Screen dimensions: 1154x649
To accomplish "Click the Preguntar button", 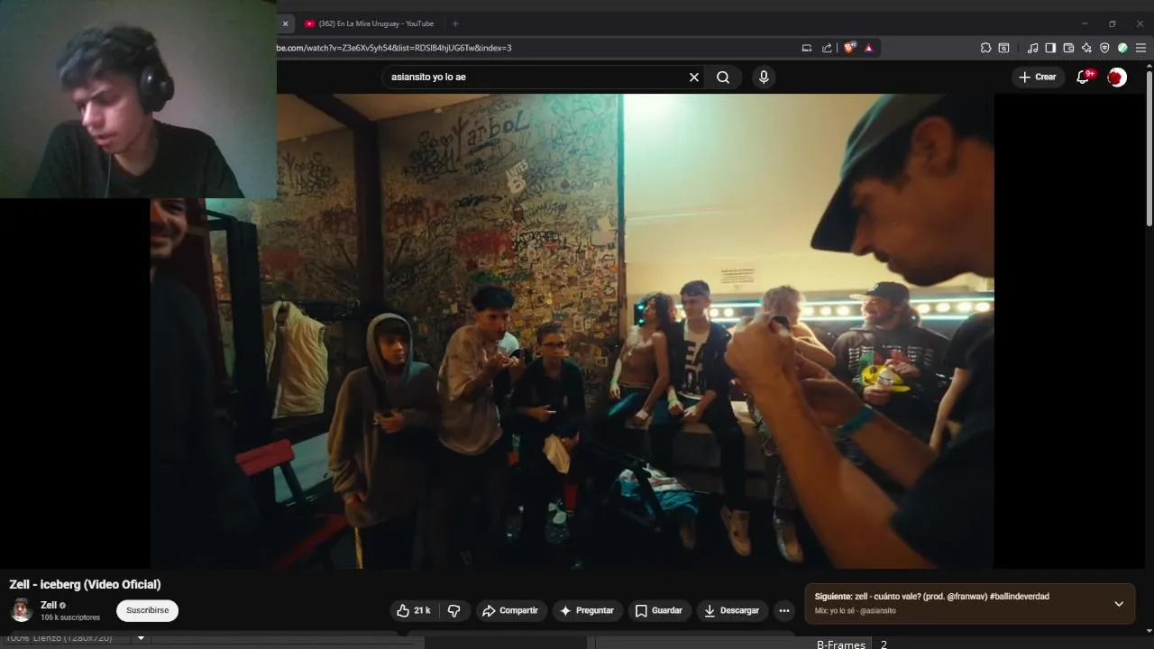I will coord(587,611).
